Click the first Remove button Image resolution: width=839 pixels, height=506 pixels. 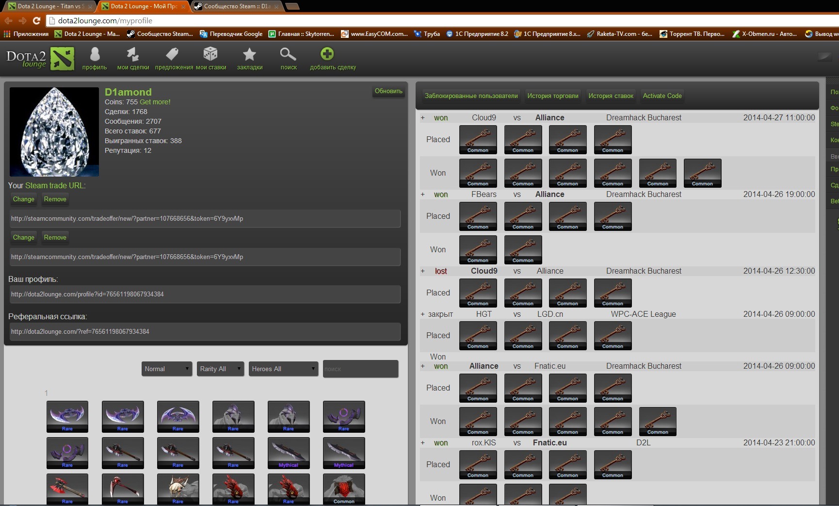[55, 199]
